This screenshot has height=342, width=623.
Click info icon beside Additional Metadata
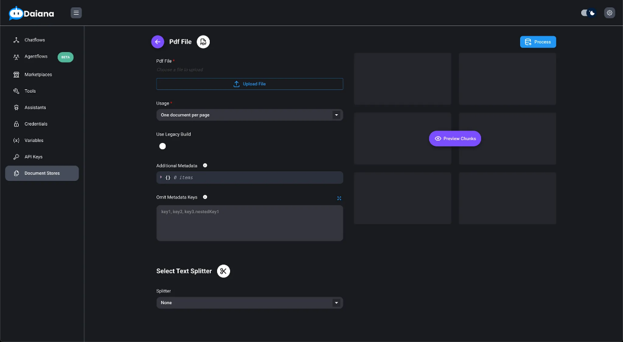(x=205, y=166)
